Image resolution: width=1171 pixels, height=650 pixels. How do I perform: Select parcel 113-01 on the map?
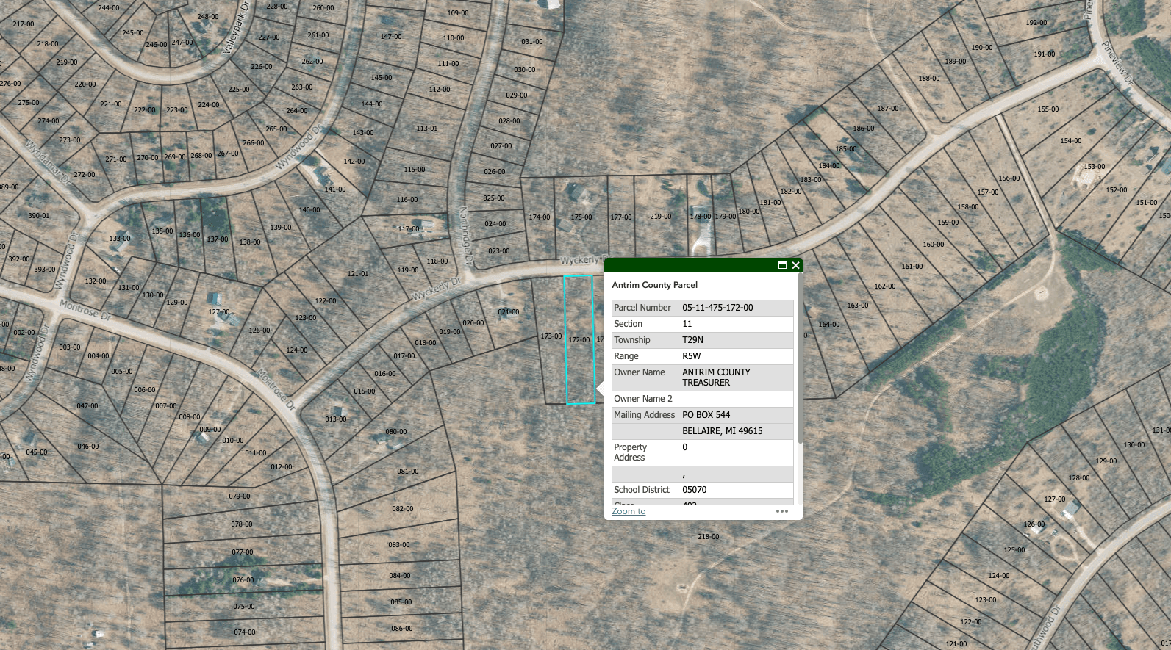pyautogui.click(x=427, y=129)
